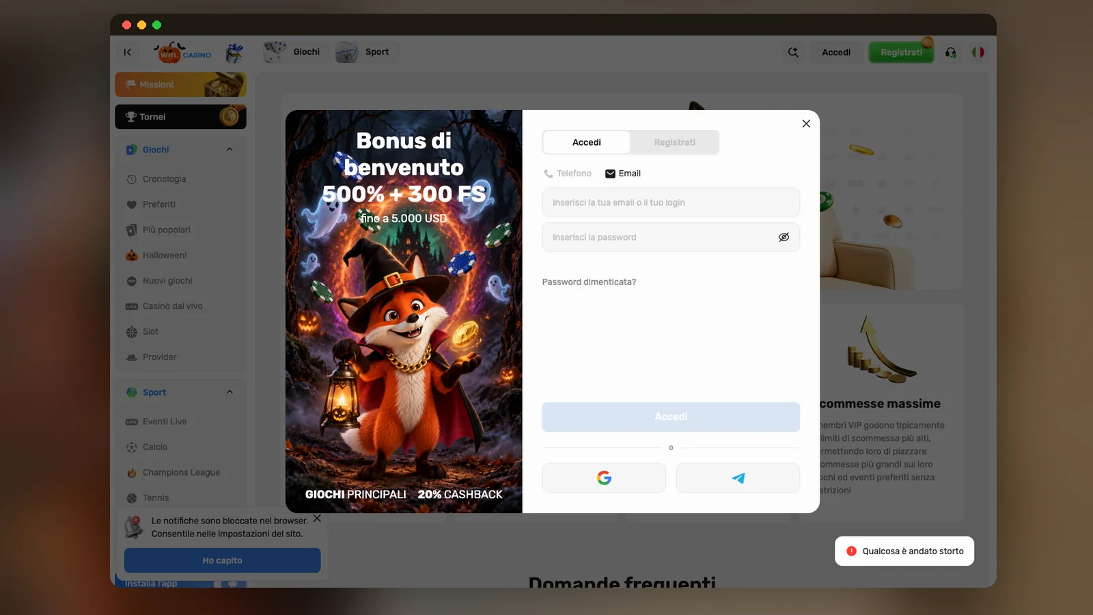The width and height of the screenshot is (1093, 615).
Task: Collapse the Sport section chevron
Action: pos(230,392)
